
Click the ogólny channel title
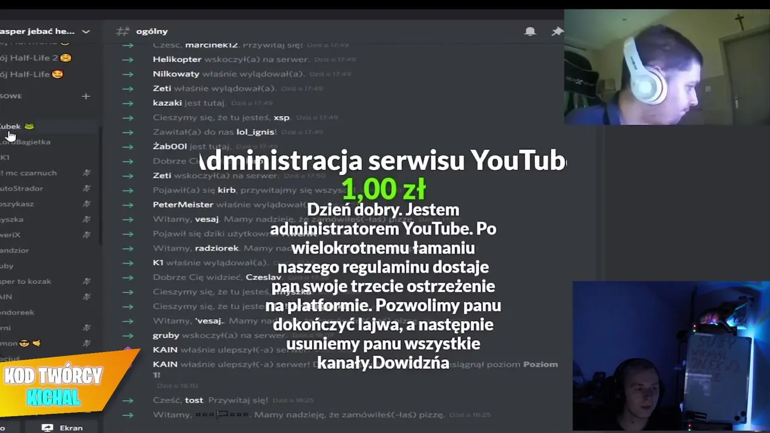coord(152,31)
